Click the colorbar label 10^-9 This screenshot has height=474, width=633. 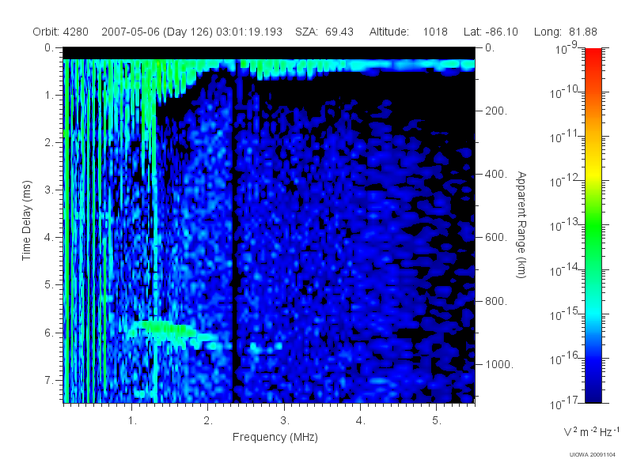pos(567,49)
